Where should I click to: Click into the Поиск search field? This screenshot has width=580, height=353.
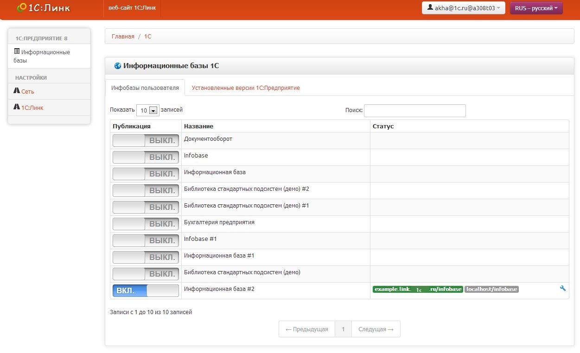point(414,111)
